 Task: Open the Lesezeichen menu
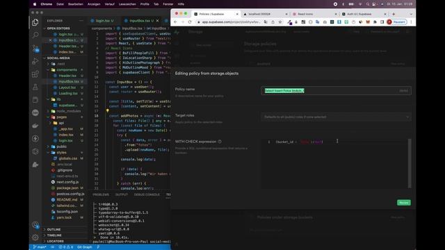click(127, 4)
